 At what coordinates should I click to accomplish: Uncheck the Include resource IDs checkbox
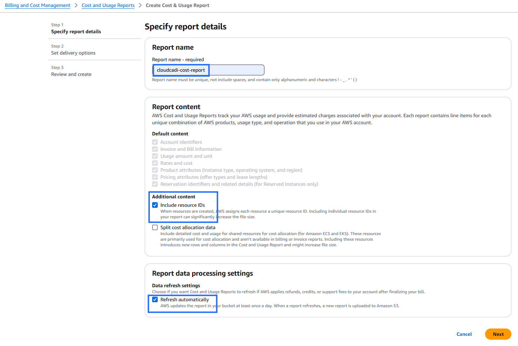[155, 205]
